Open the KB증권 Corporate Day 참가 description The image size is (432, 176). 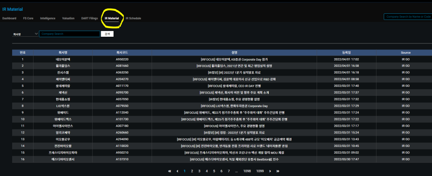[x=234, y=59]
